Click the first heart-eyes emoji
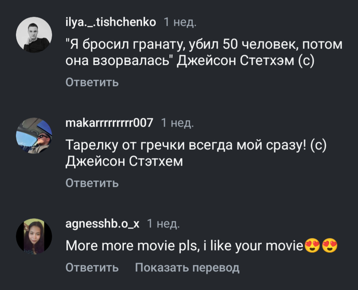The height and width of the screenshot is (290, 358). (311, 246)
